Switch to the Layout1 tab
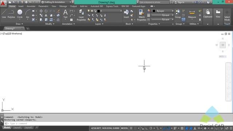Screen dimensions: 233x131 click(x=17, y=127)
